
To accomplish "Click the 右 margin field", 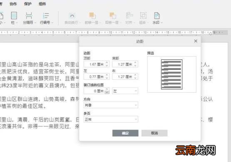I will click(x=125, y=76).
